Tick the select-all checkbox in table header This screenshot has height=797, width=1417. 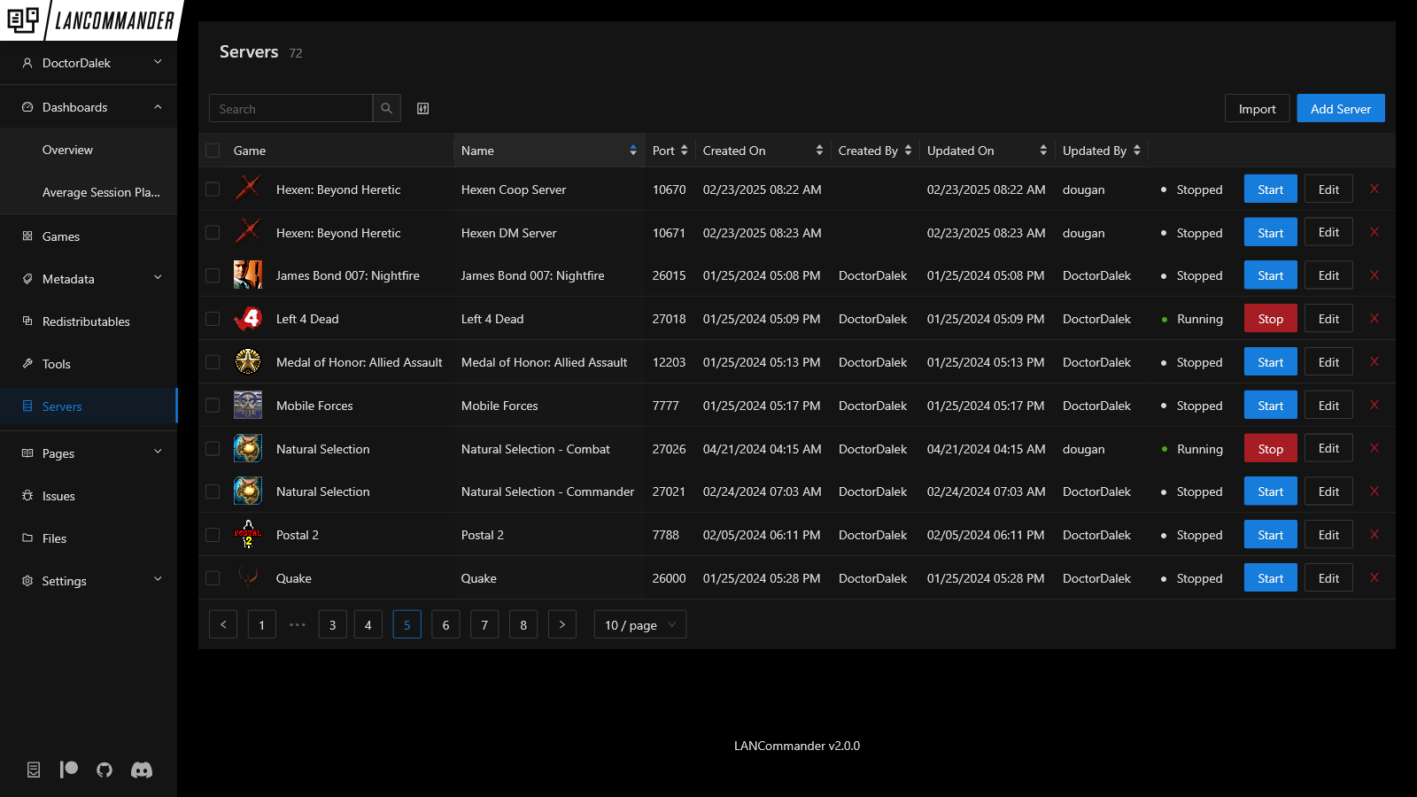[213, 151]
